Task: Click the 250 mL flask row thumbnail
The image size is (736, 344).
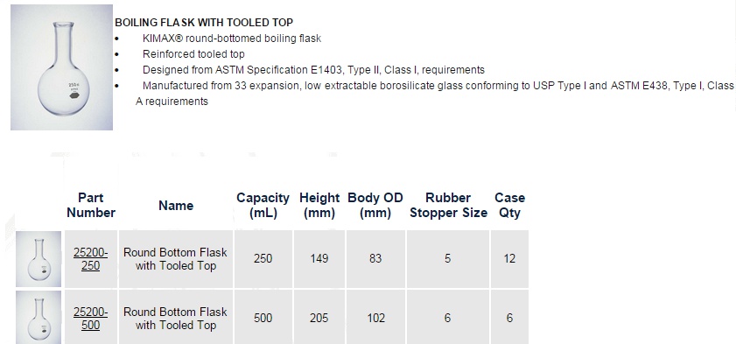Action: click(39, 259)
